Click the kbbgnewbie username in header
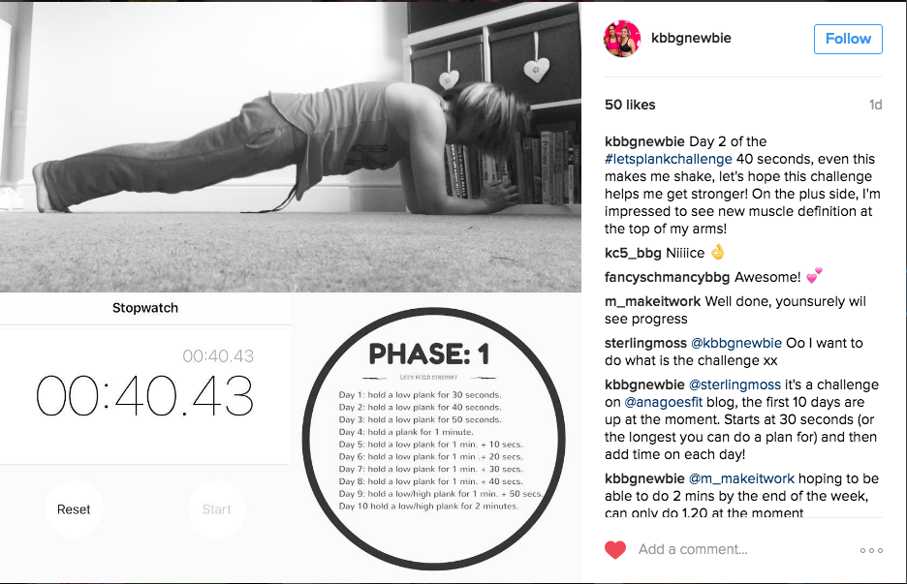Image resolution: width=907 pixels, height=584 pixels. click(691, 38)
